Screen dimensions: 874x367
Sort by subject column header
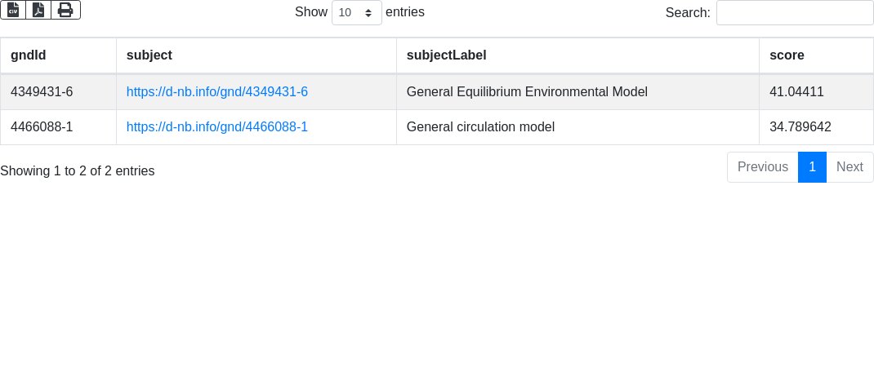coord(256,55)
